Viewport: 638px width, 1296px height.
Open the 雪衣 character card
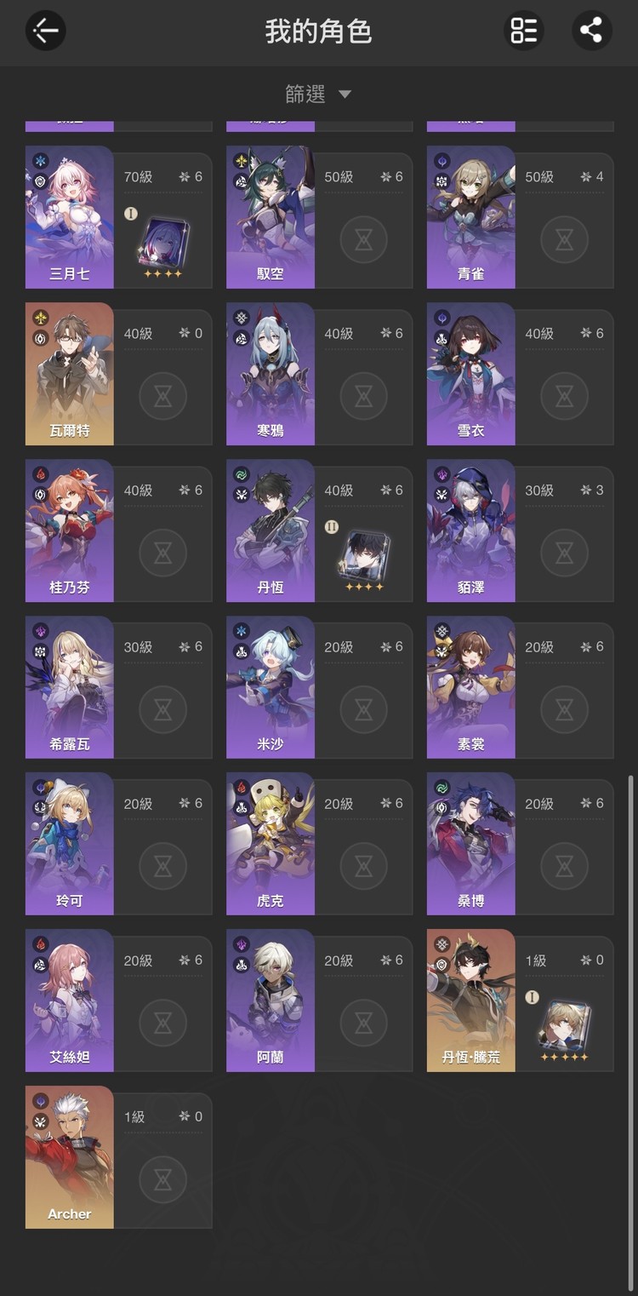[x=520, y=374]
